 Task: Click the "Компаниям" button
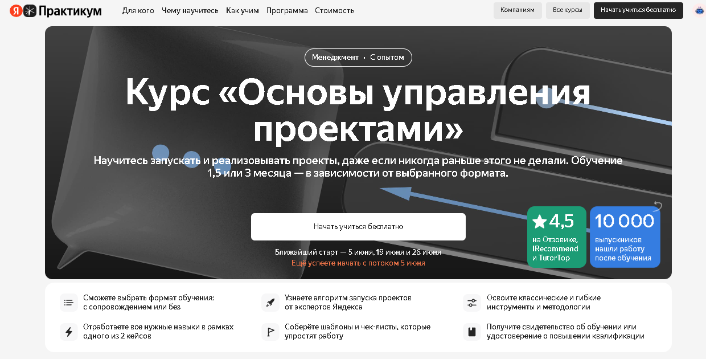[x=518, y=10]
